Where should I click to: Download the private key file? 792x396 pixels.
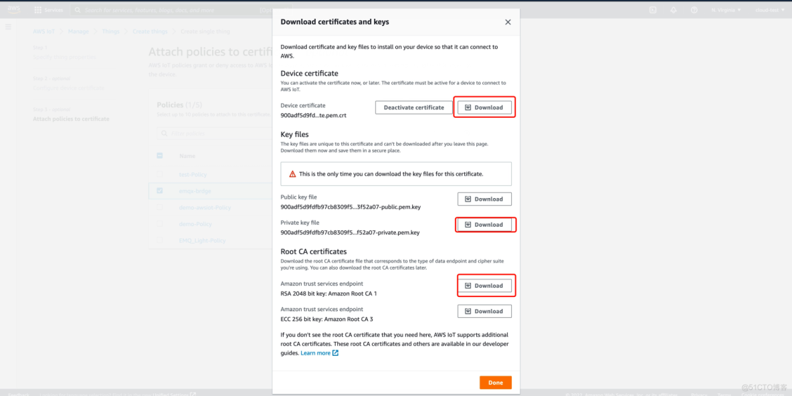[x=484, y=225]
